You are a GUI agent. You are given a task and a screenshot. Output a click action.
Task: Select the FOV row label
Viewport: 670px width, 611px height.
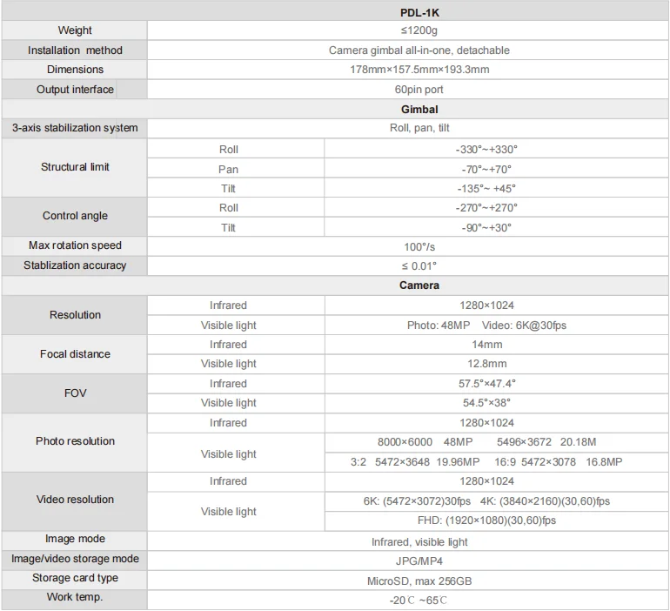click(x=75, y=393)
